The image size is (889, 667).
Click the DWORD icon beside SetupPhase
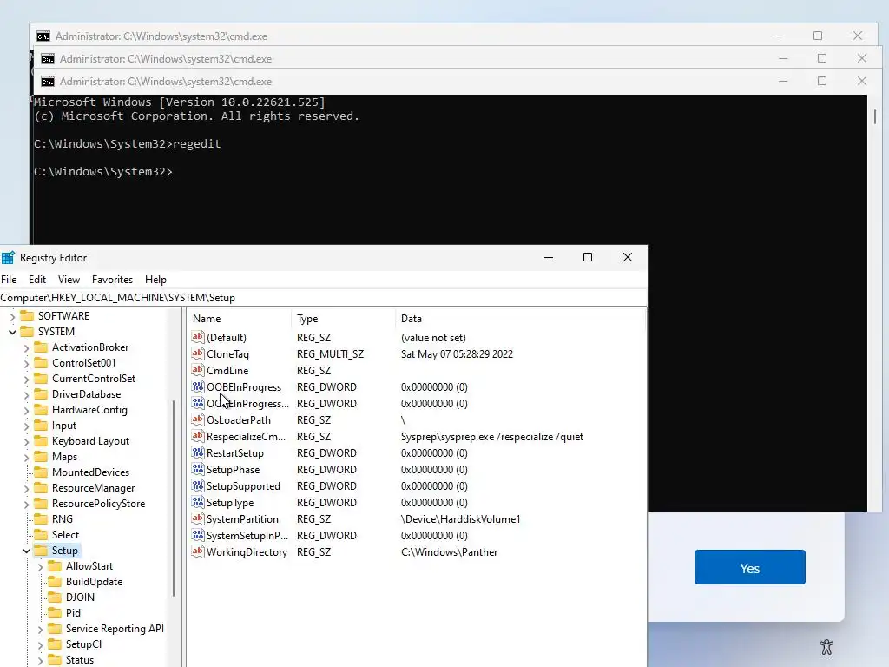click(x=198, y=469)
